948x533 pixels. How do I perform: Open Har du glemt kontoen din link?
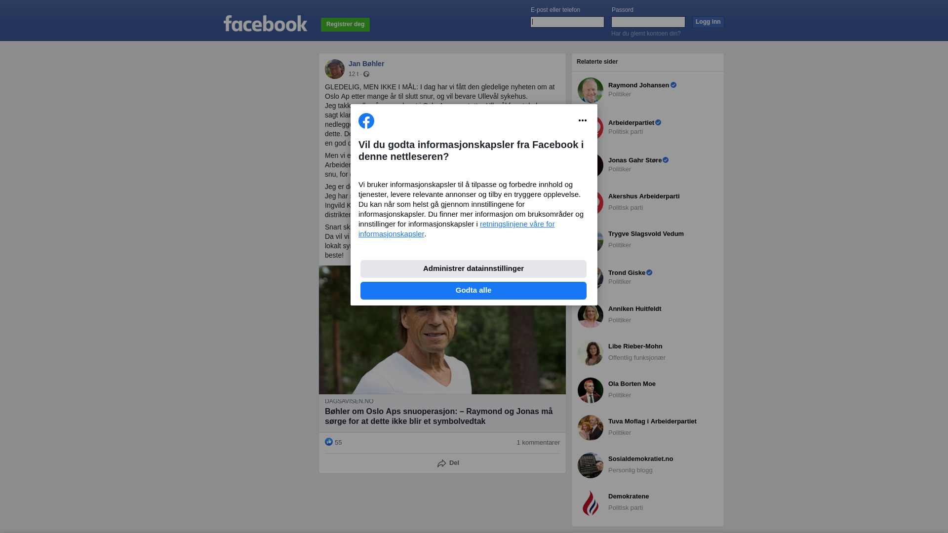(646, 34)
